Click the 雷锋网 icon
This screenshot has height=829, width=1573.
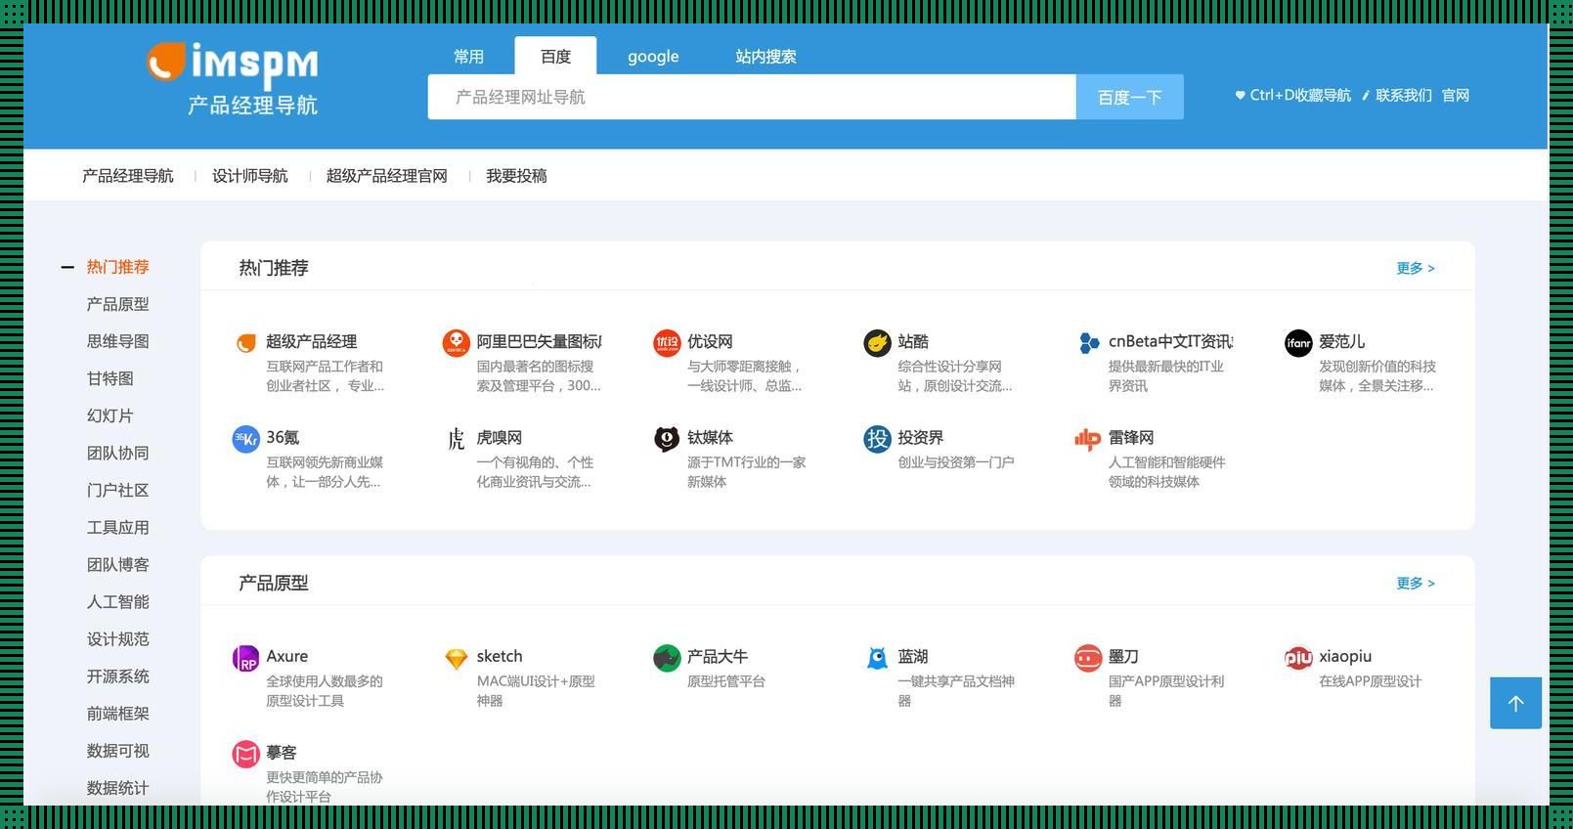coord(1088,439)
